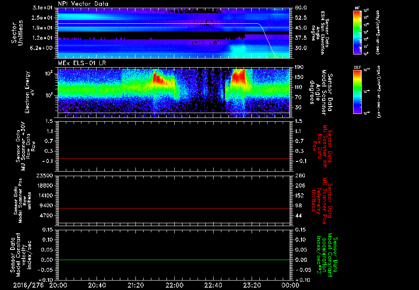Select the NPI Vector Data panel title

(83, 4)
